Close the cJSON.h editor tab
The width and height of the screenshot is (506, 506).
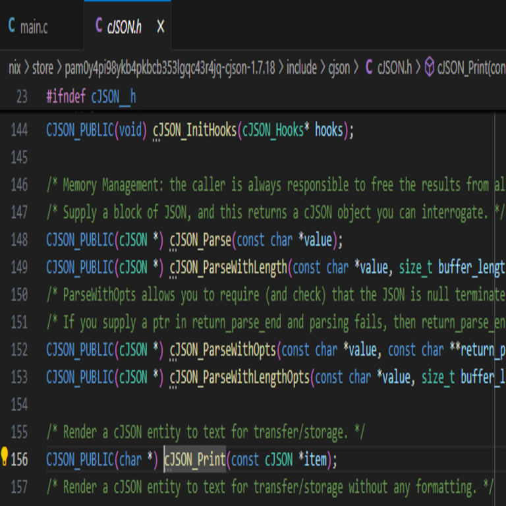point(160,27)
